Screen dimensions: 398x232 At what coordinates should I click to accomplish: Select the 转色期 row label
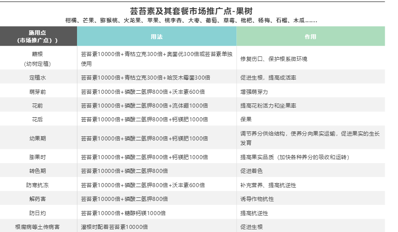37,171
